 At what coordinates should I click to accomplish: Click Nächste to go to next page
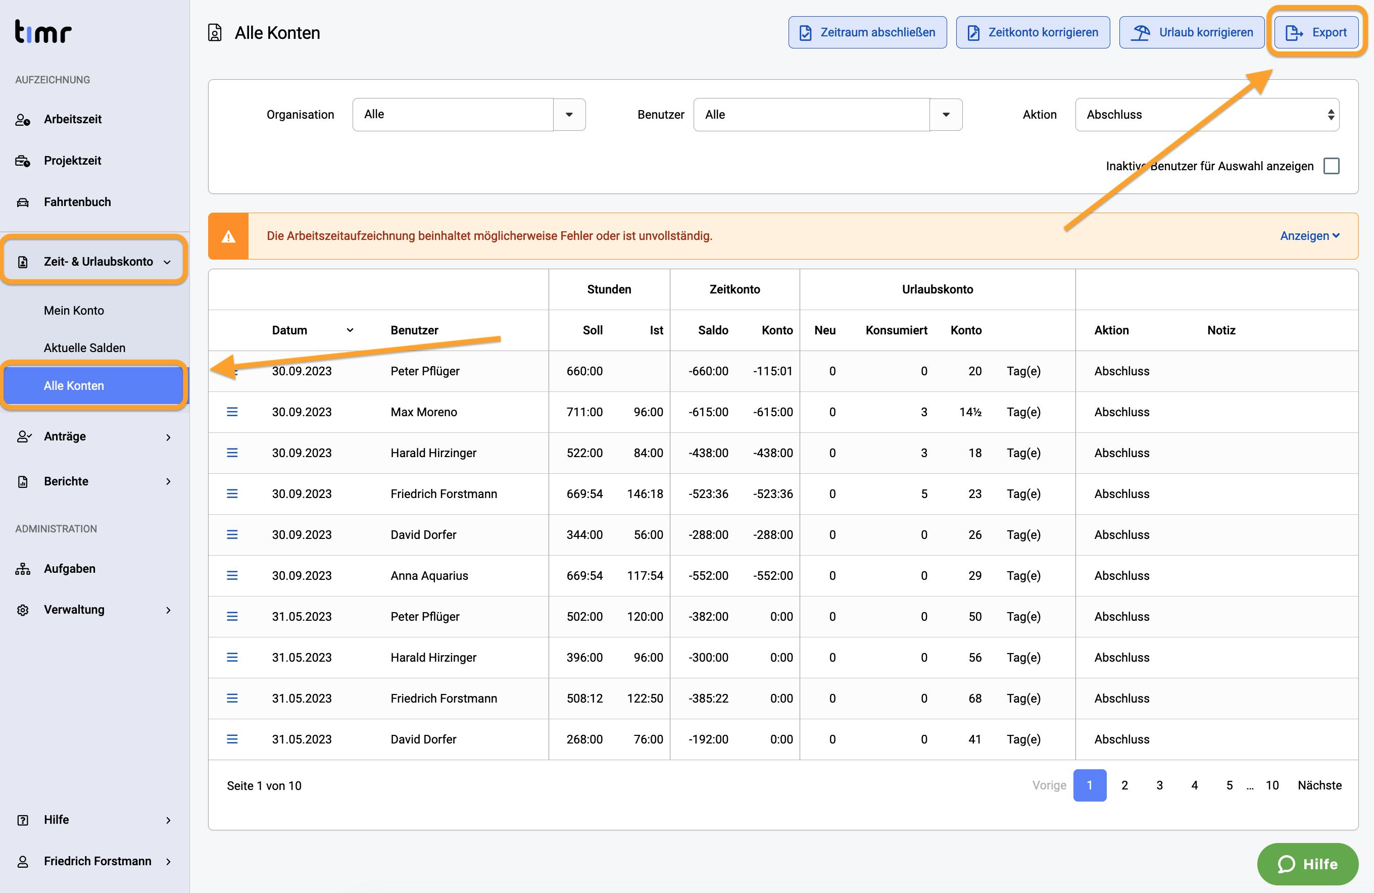(1319, 785)
